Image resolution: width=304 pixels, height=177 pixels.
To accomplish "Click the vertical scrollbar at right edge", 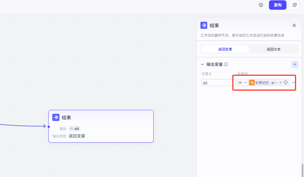I will [x=302, y=170].
